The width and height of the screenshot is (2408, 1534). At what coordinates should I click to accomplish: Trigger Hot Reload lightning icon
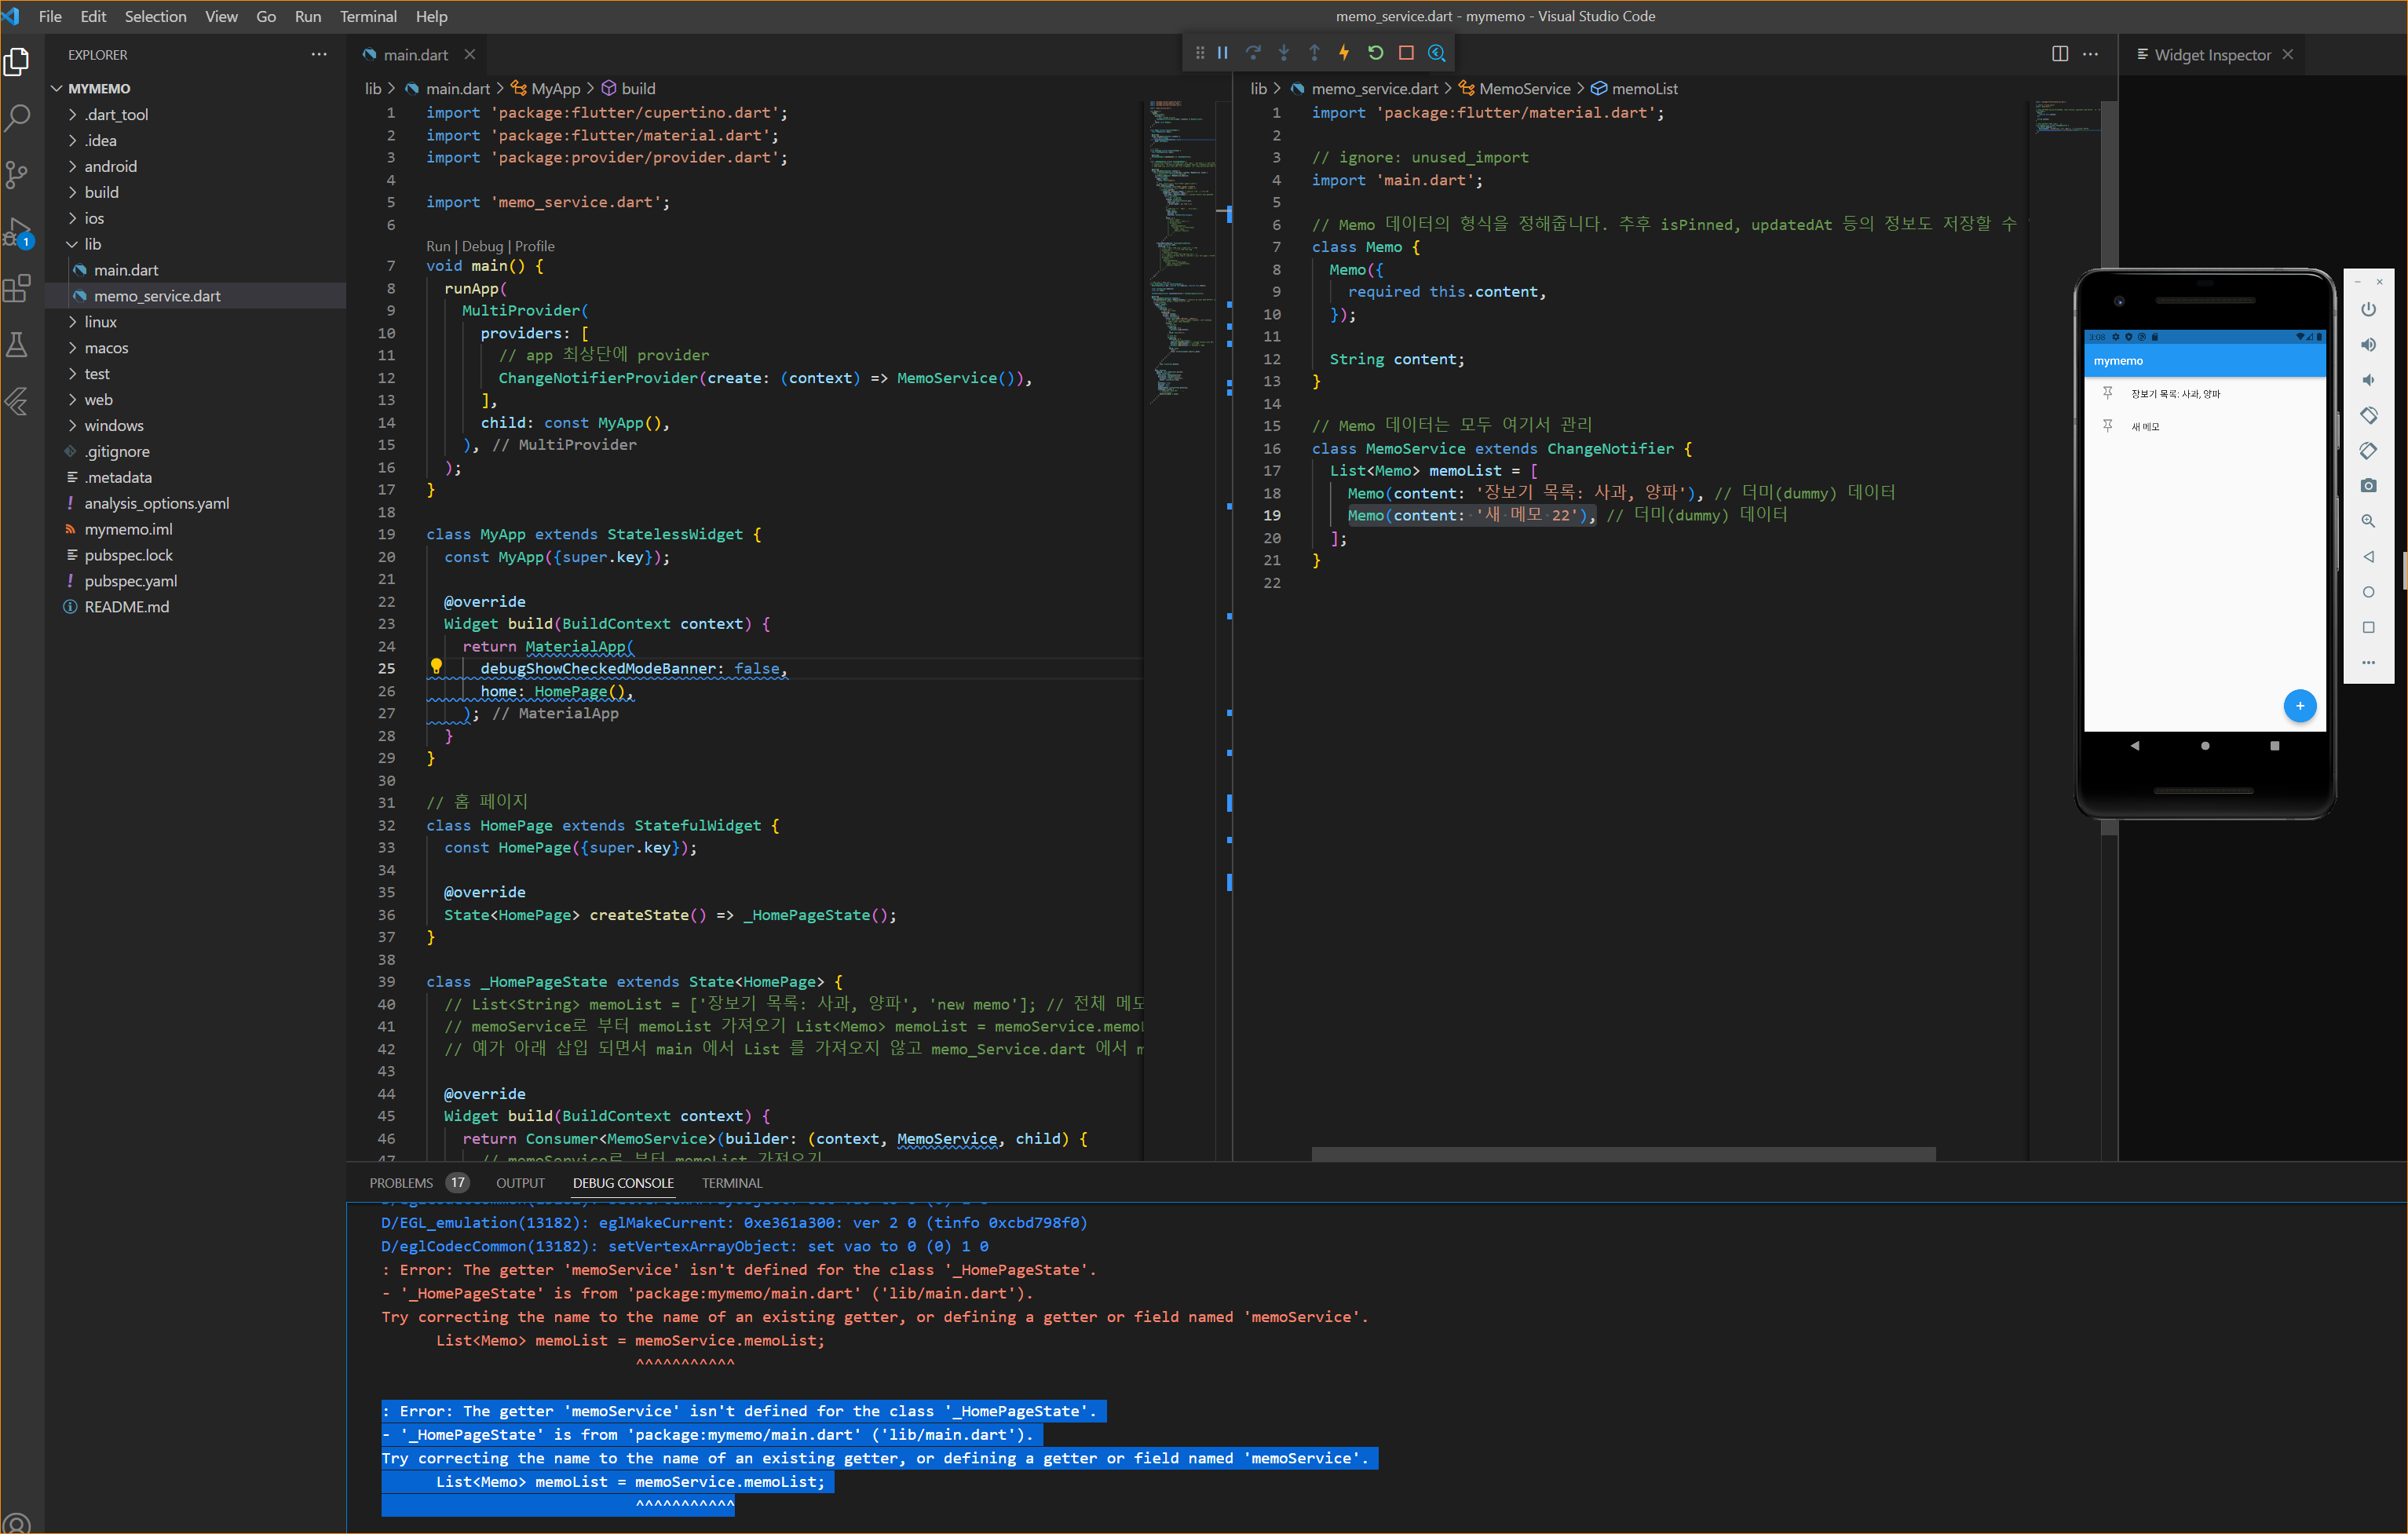pyautogui.click(x=1345, y=53)
